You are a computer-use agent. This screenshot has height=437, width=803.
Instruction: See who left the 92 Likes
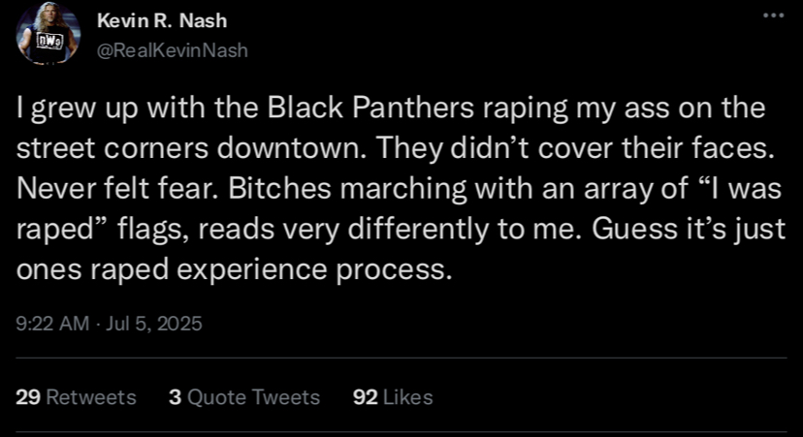coord(393,397)
